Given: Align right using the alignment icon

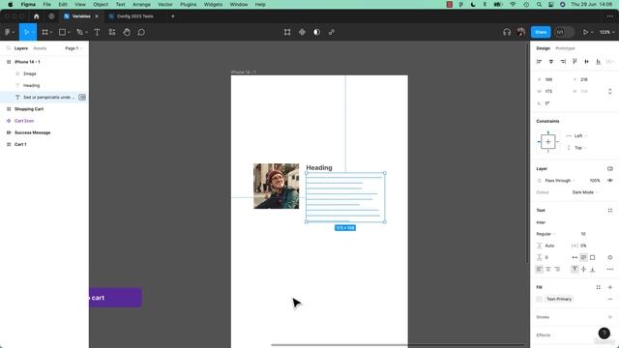Looking at the screenshot, I should [x=563, y=62].
